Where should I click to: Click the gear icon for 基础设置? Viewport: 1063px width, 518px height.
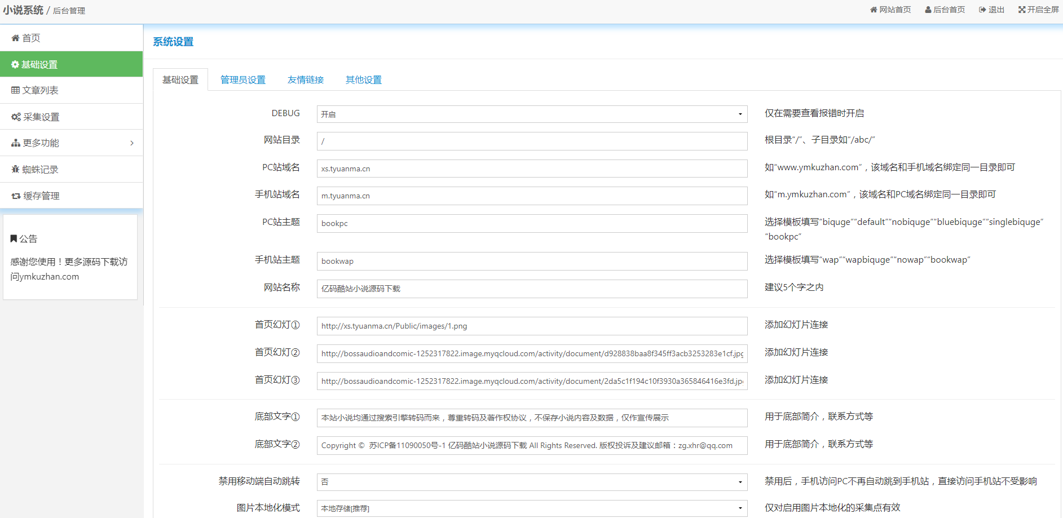click(15, 64)
